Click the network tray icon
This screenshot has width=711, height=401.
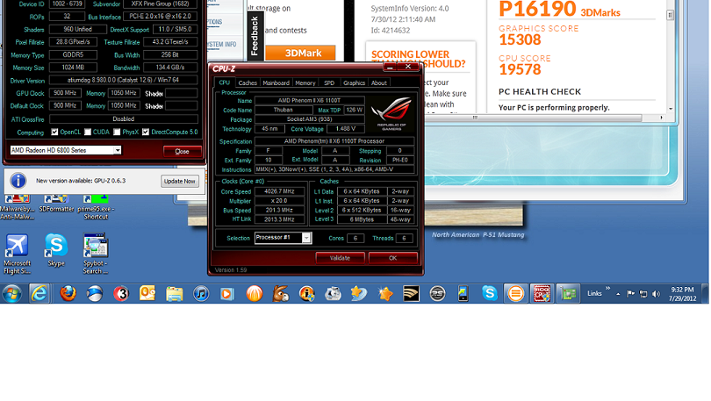643,294
